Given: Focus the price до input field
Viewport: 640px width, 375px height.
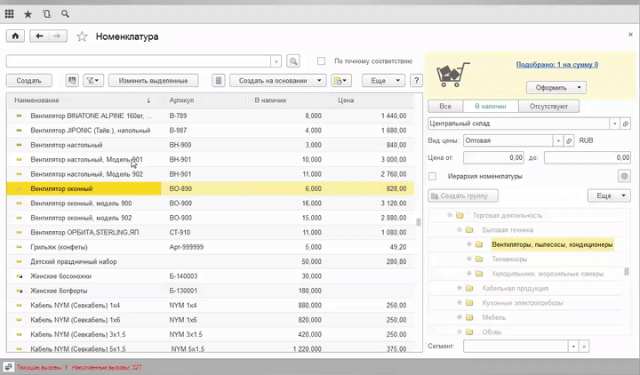Looking at the screenshot, I should pyautogui.click(x=587, y=157).
